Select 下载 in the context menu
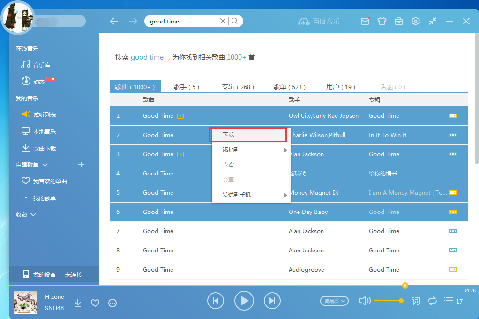The image size is (479, 319). (x=247, y=135)
